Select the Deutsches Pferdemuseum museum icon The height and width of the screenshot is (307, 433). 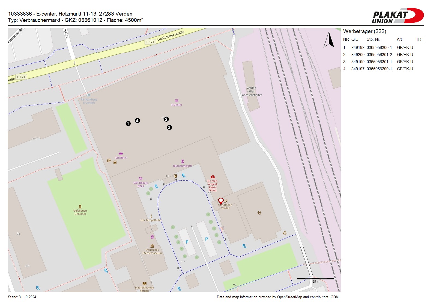coord(152,246)
